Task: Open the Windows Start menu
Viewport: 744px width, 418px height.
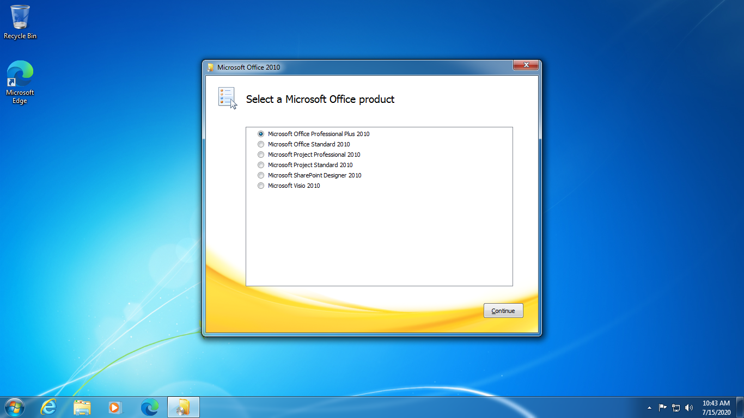Action: click(15, 407)
